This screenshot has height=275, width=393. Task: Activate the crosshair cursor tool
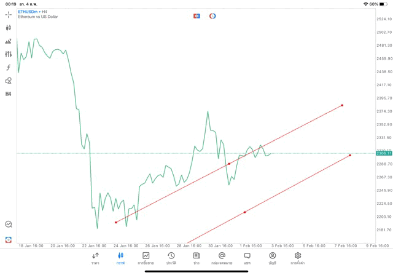pyautogui.click(x=8, y=14)
